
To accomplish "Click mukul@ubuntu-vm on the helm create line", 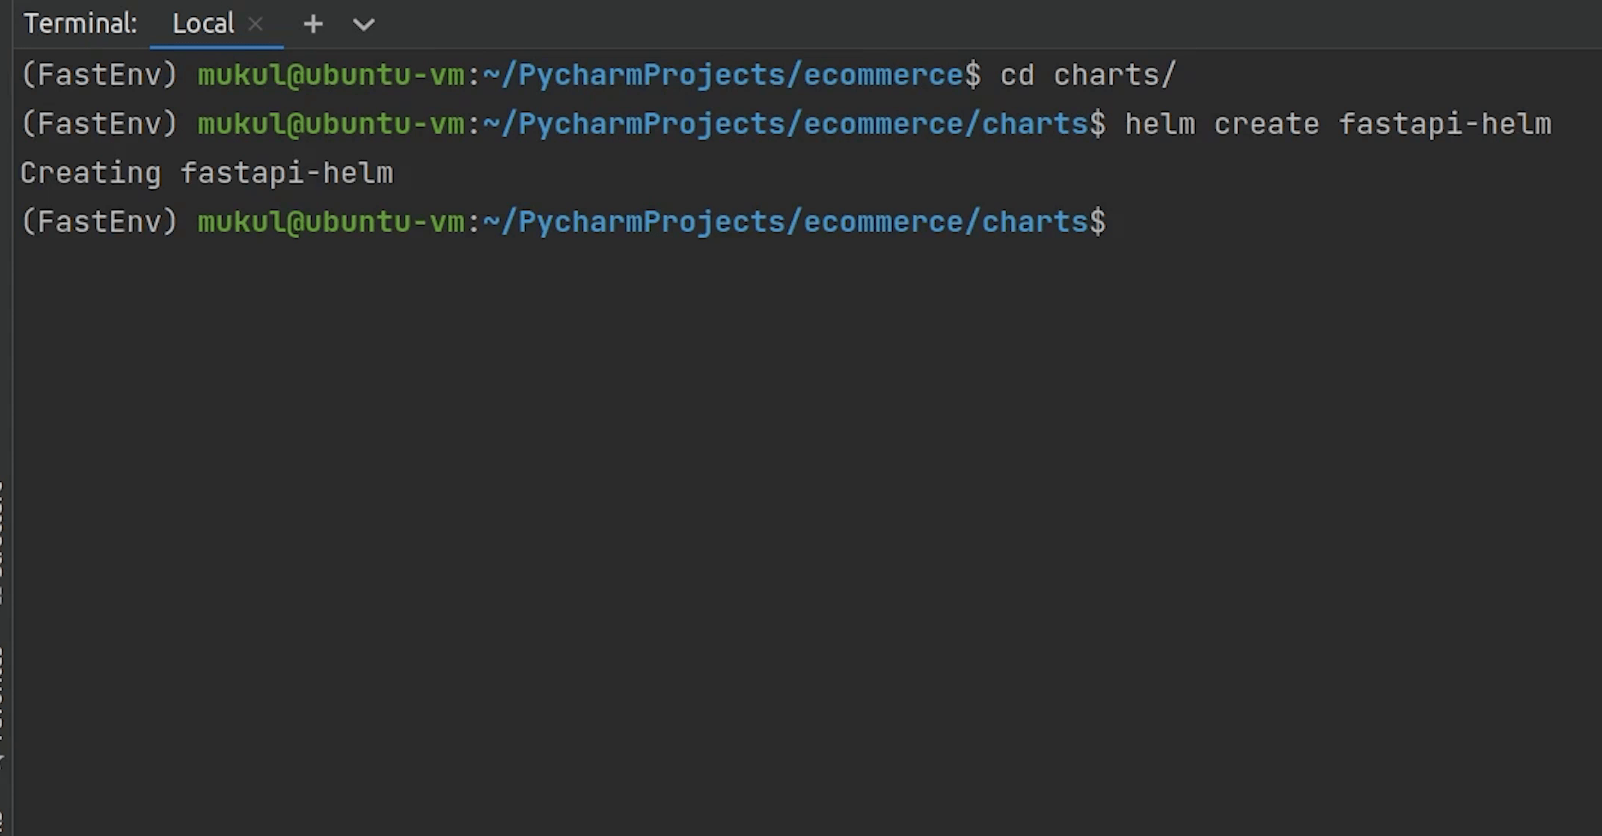I will coord(331,124).
